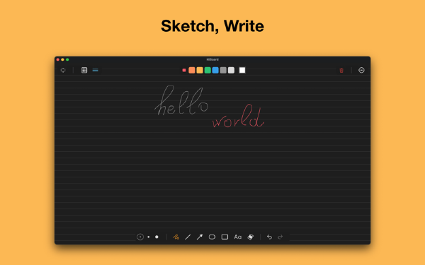425x265 pixels.
Task: Toggle the grid background pattern
Action: point(84,70)
